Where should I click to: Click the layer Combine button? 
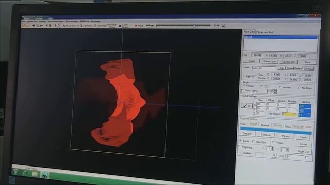click(308, 69)
